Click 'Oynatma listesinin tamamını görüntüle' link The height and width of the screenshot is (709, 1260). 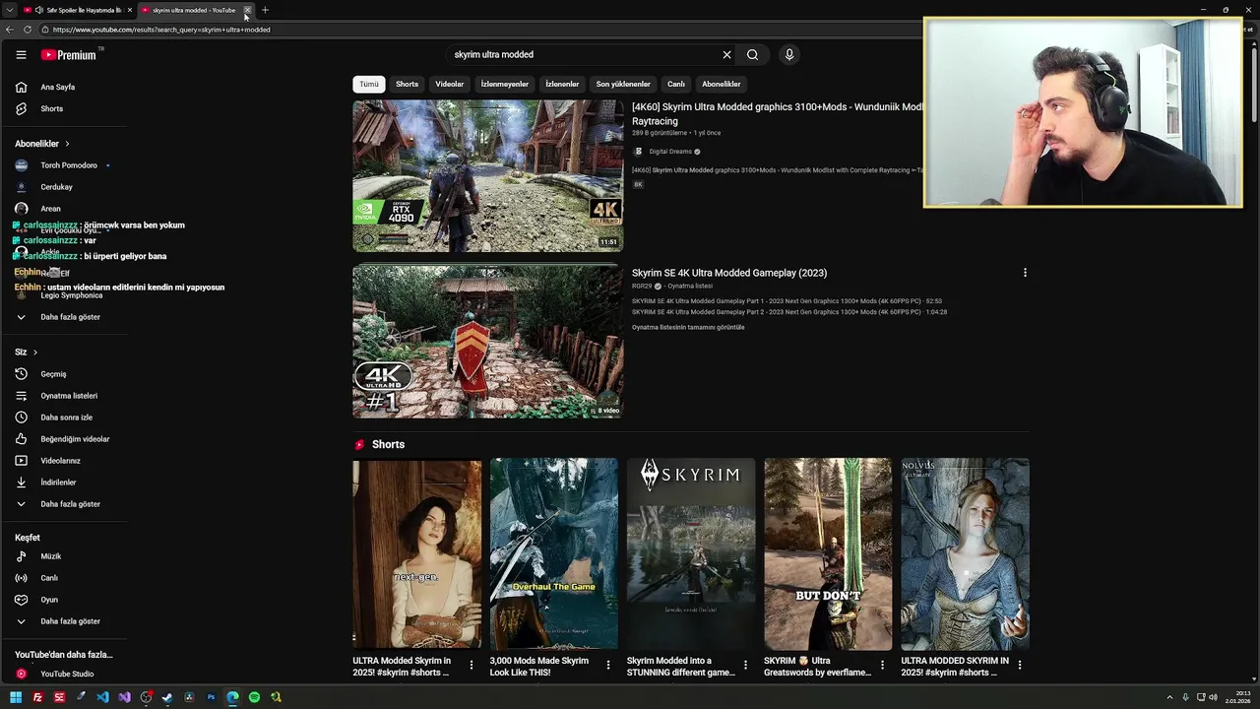pos(688,327)
